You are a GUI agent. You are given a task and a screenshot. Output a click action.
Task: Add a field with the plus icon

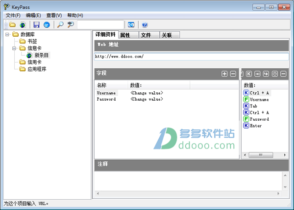click(x=224, y=74)
